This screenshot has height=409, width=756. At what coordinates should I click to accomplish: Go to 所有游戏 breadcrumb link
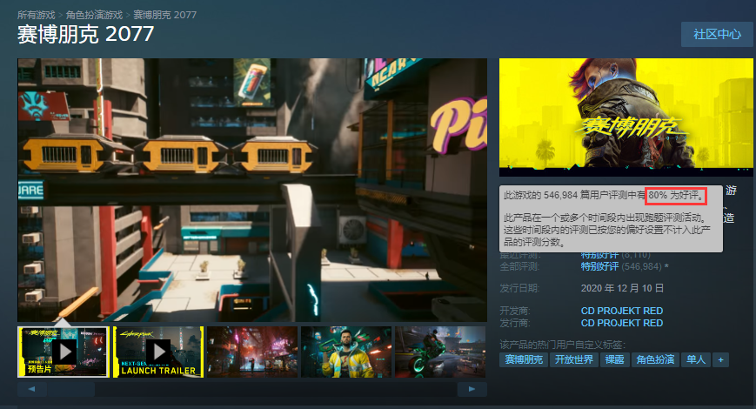click(x=37, y=15)
